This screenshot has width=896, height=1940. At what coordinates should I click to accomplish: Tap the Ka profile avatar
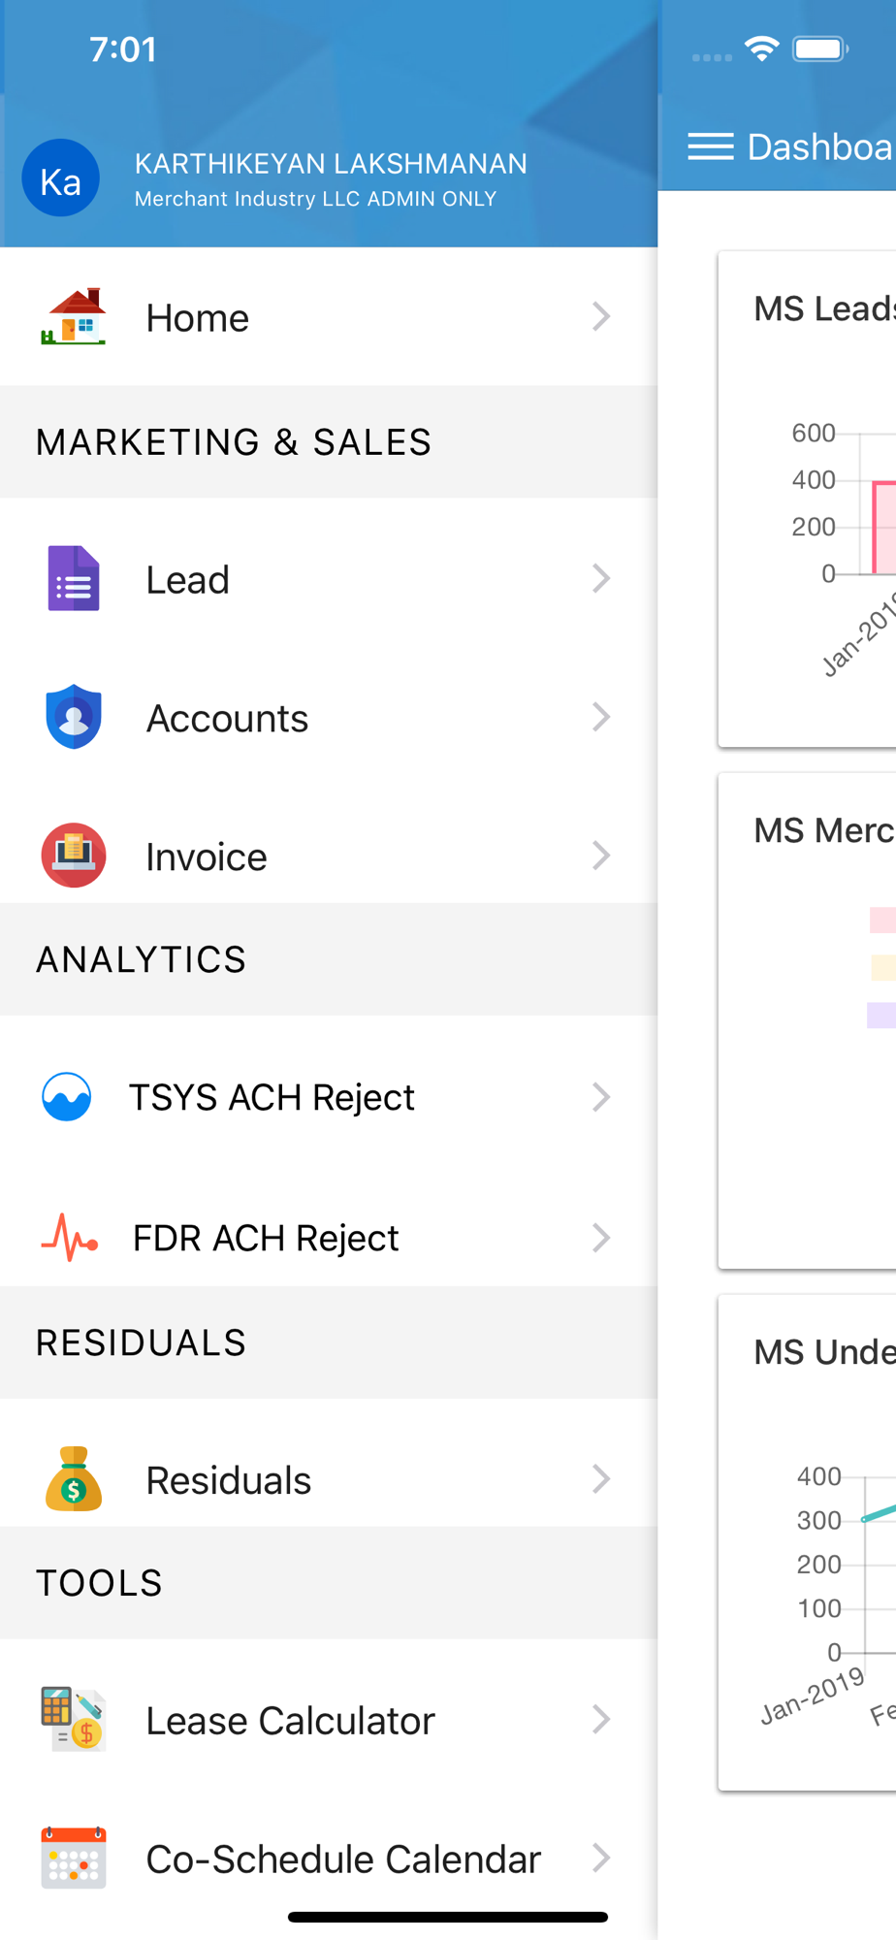[61, 179]
